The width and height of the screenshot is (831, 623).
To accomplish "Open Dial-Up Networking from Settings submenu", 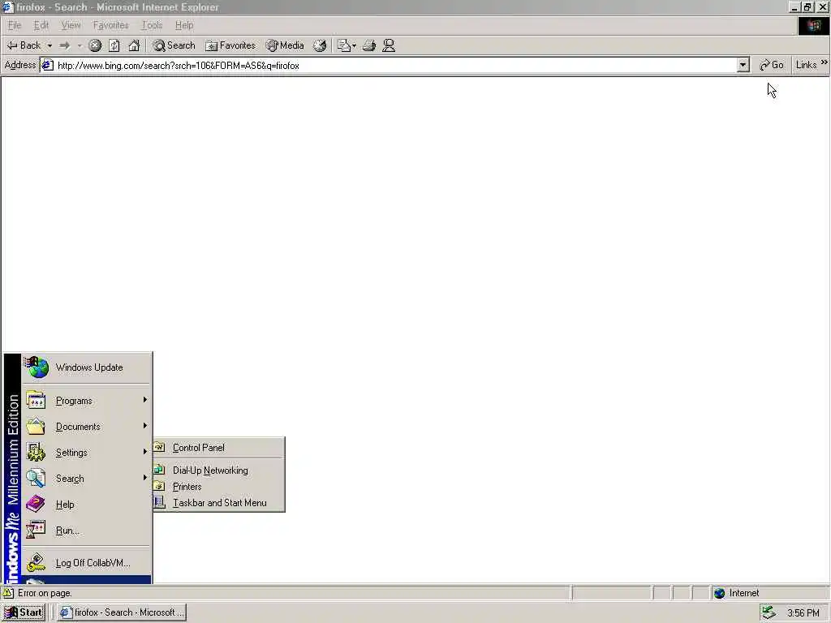I will pyautogui.click(x=218, y=470).
